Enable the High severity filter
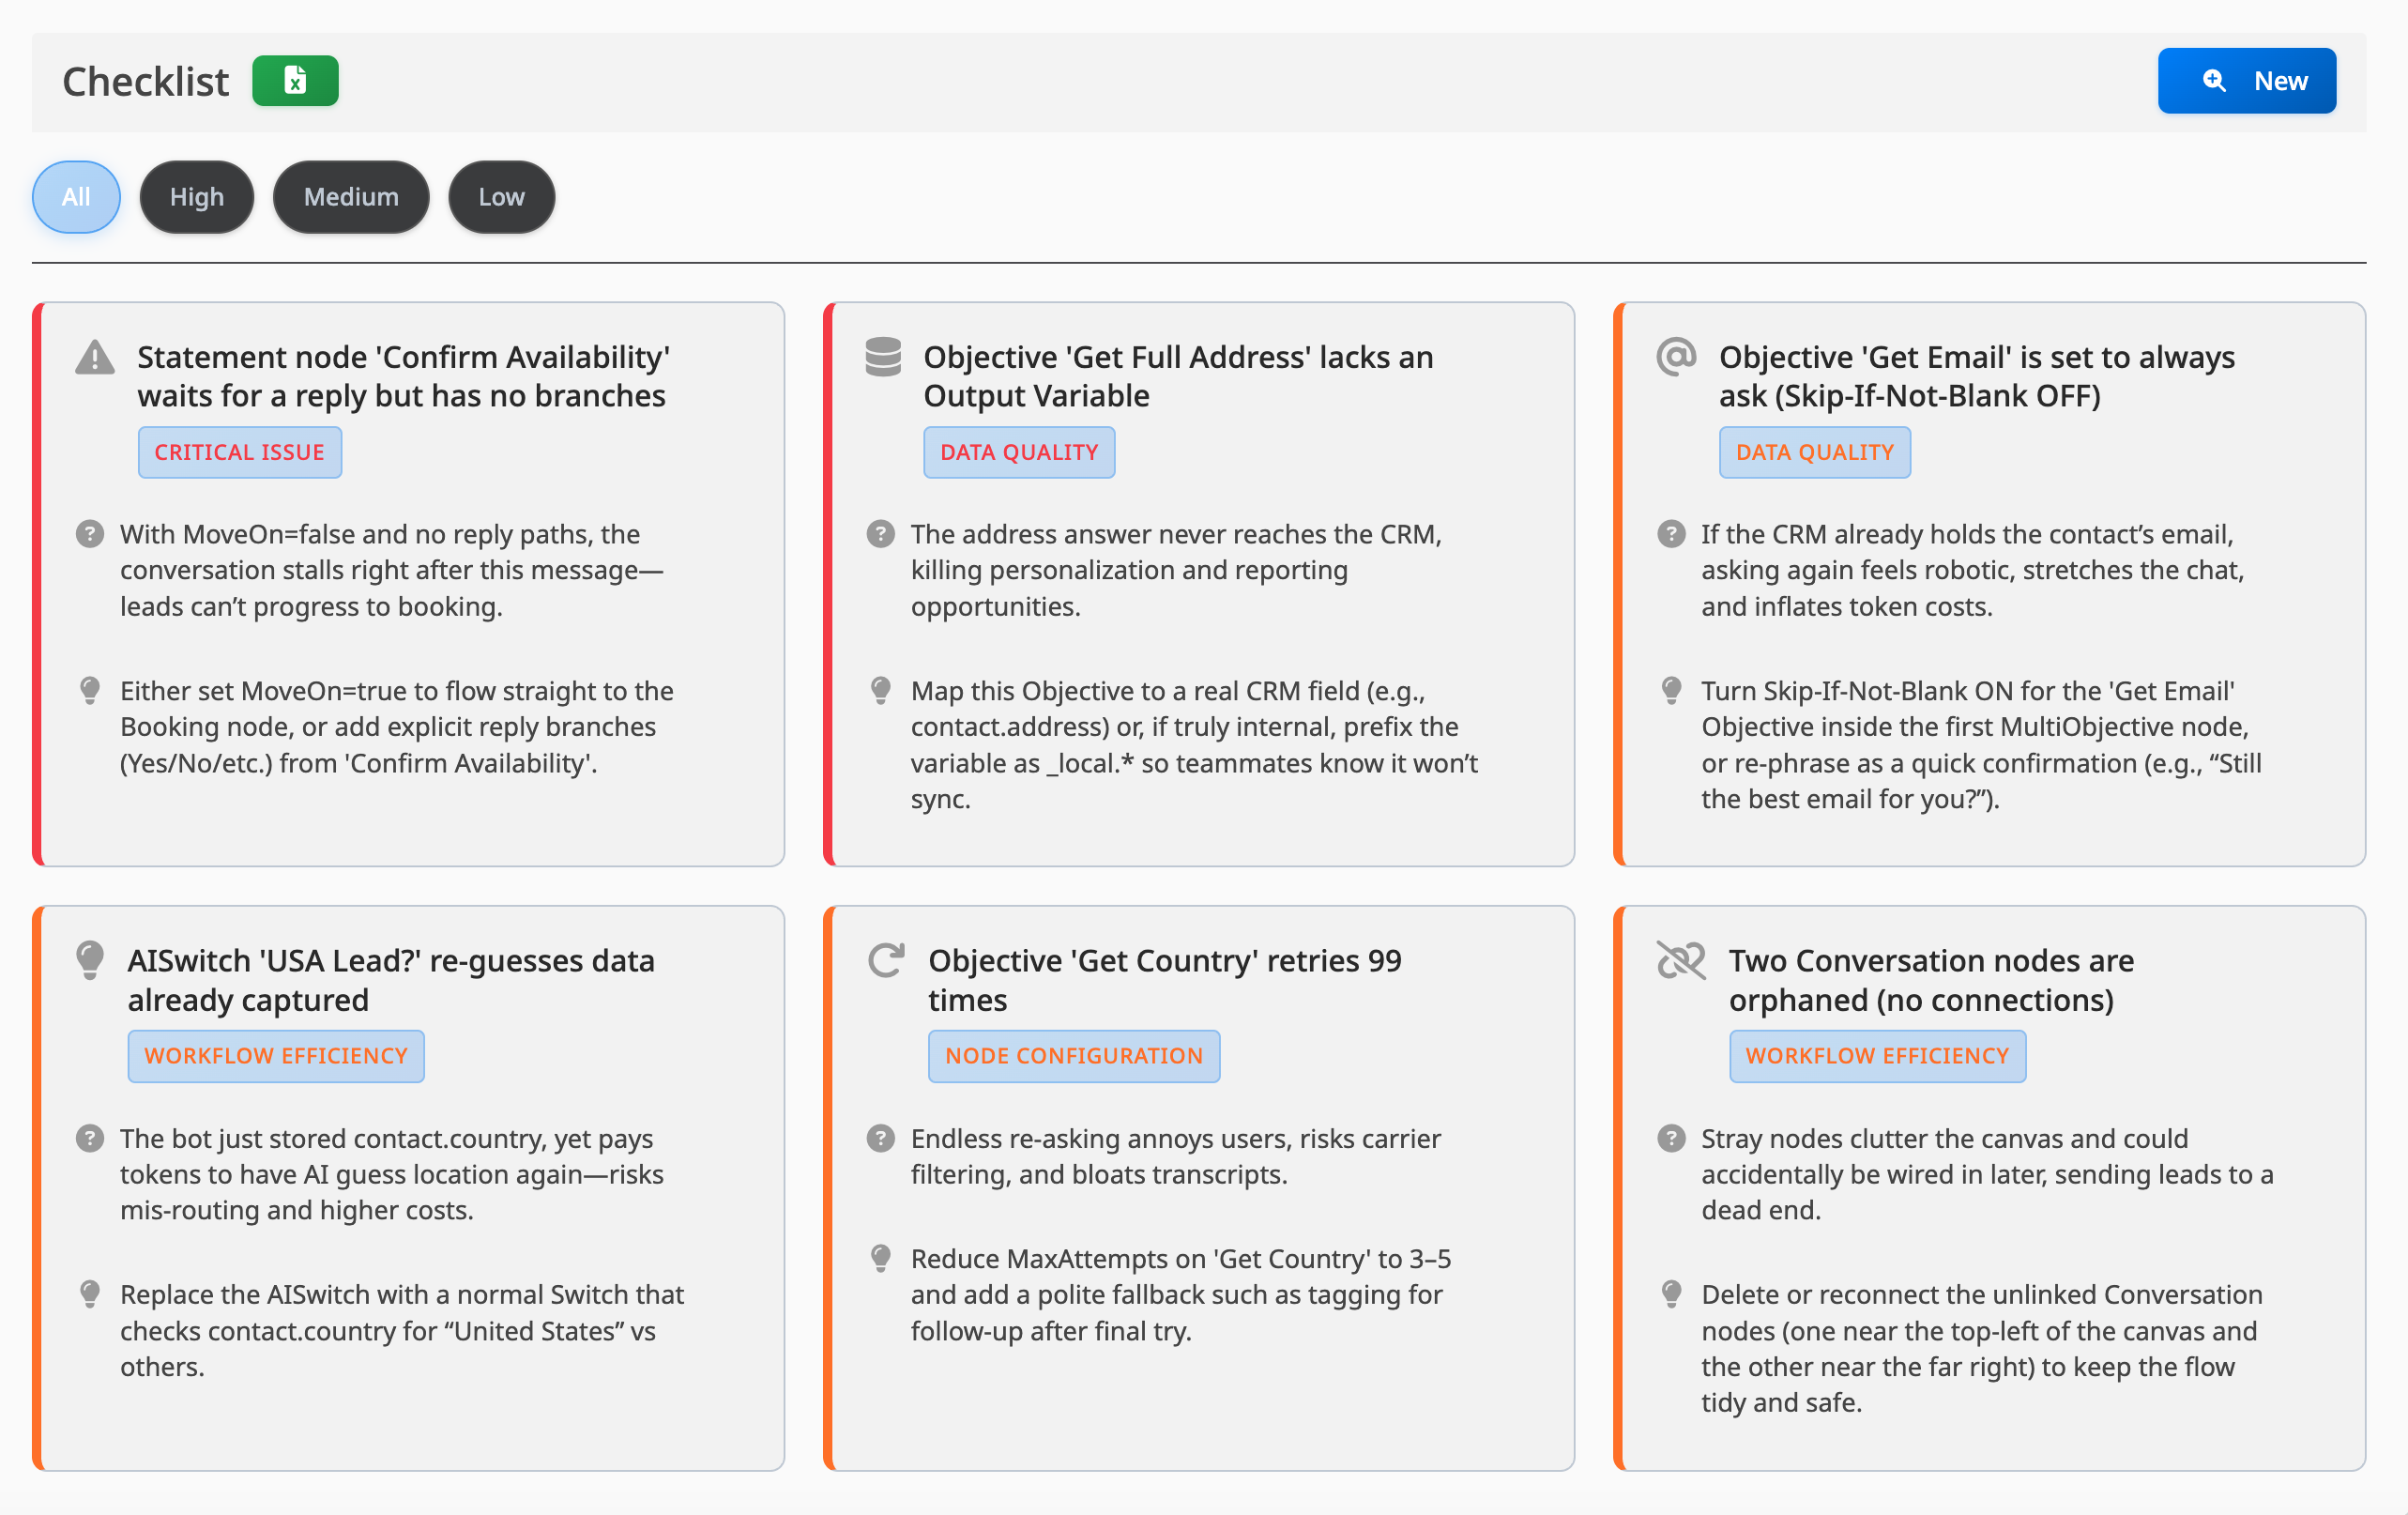The width and height of the screenshot is (2408, 1515). (x=196, y=197)
